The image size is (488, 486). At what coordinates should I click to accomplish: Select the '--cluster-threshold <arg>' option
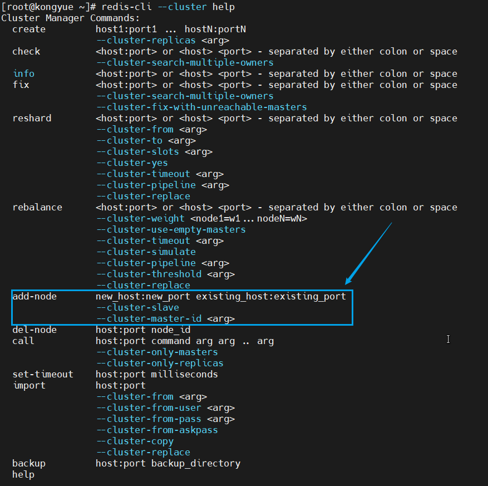(165, 274)
